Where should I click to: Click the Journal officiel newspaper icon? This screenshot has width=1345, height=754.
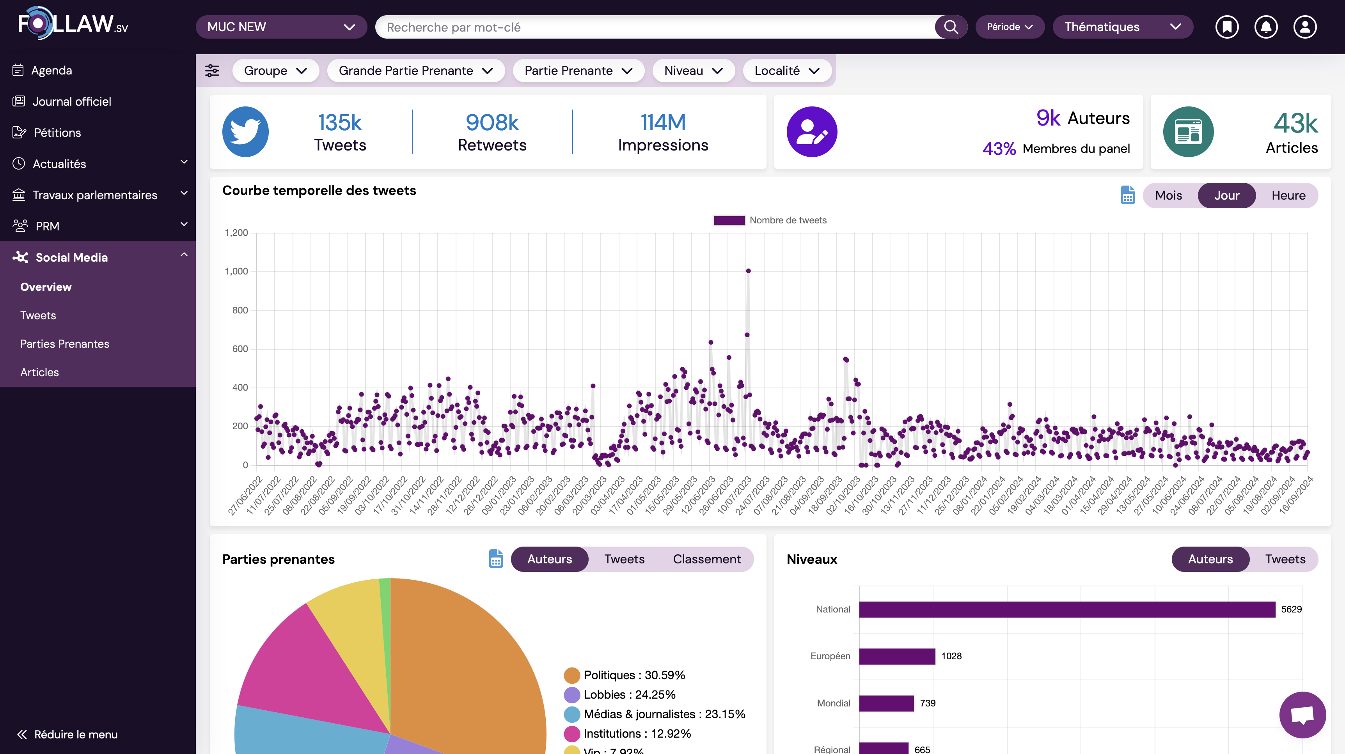tap(19, 101)
